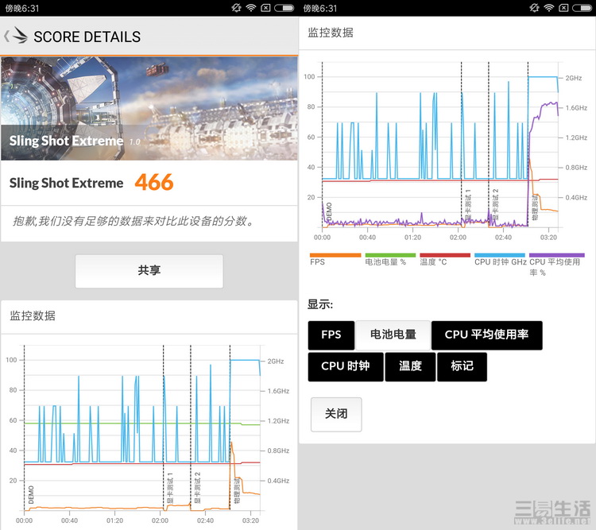Tap the DEMO marker in right chart

tap(329, 211)
